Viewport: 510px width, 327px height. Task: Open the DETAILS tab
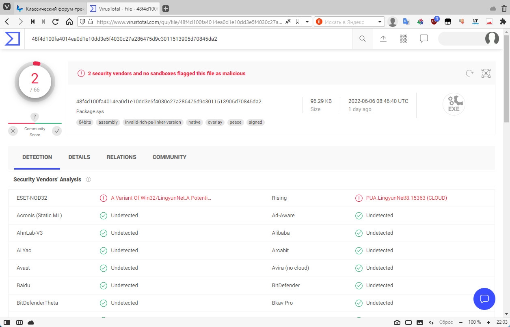tap(79, 157)
